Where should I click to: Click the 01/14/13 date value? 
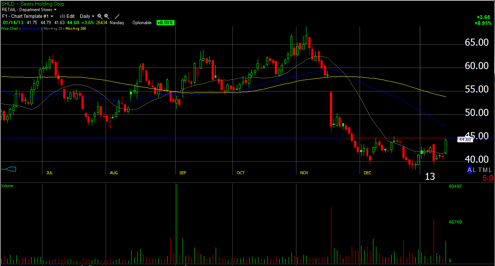pyautogui.click(x=13, y=23)
